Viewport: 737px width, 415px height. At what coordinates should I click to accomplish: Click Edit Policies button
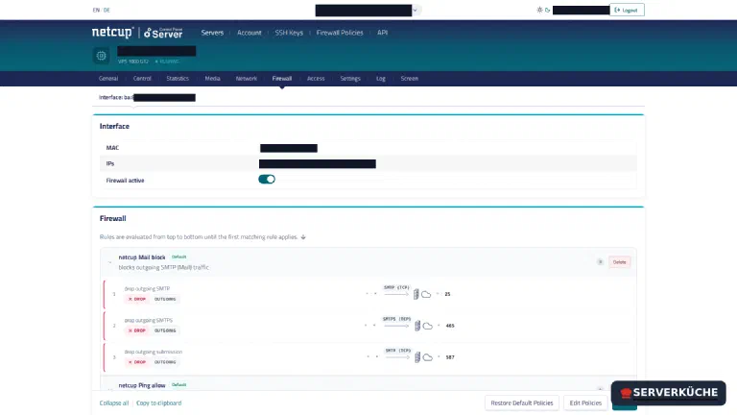[585, 403]
